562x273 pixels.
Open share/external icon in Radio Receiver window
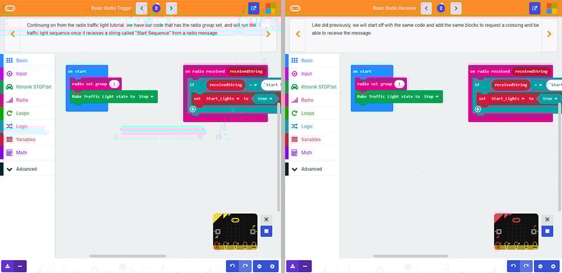point(535,8)
